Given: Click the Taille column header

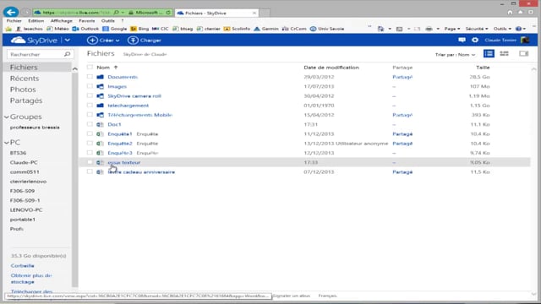Looking at the screenshot, I should point(483,68).
